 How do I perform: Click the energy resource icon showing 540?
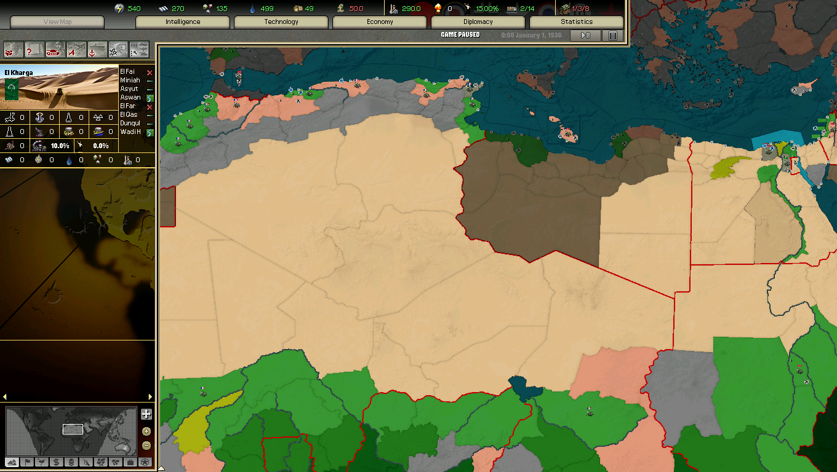pyautogui.click(x=119, y=8)
